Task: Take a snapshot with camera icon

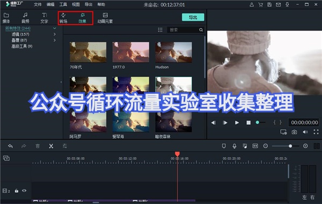Action: pos(295,132)
